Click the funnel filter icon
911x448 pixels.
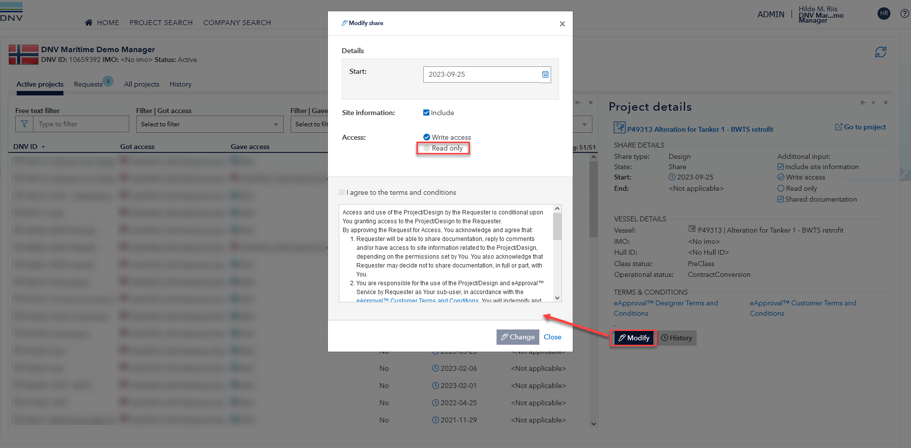click(x=24, y=124)
